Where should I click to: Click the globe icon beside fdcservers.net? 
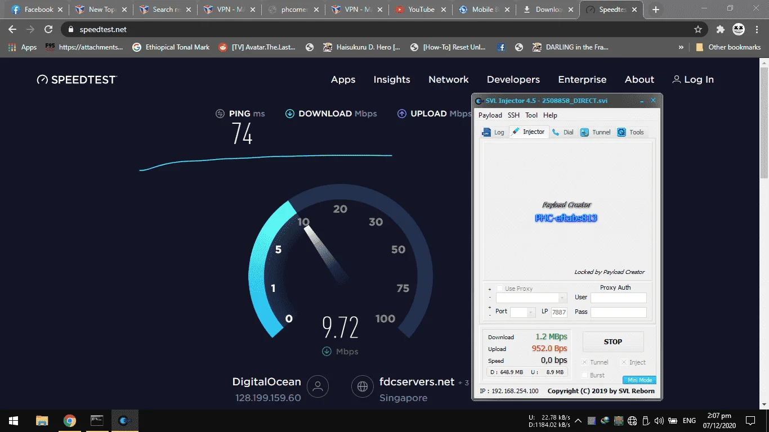click(363, 386)
